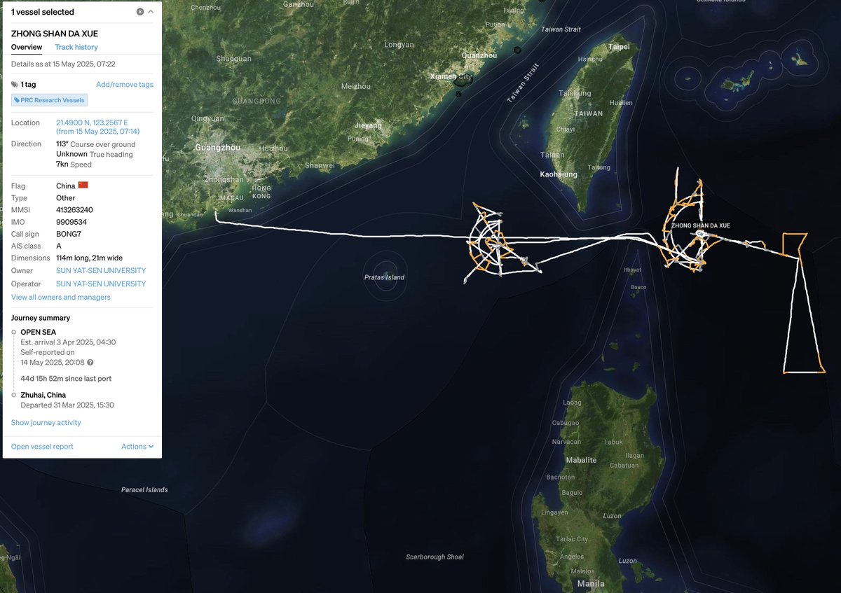The height and width of the screenshot is (593, 841).
Task: Open owner SUN YAT-SEN UNIVERSITY link
Action: click(x=101, y=271)
